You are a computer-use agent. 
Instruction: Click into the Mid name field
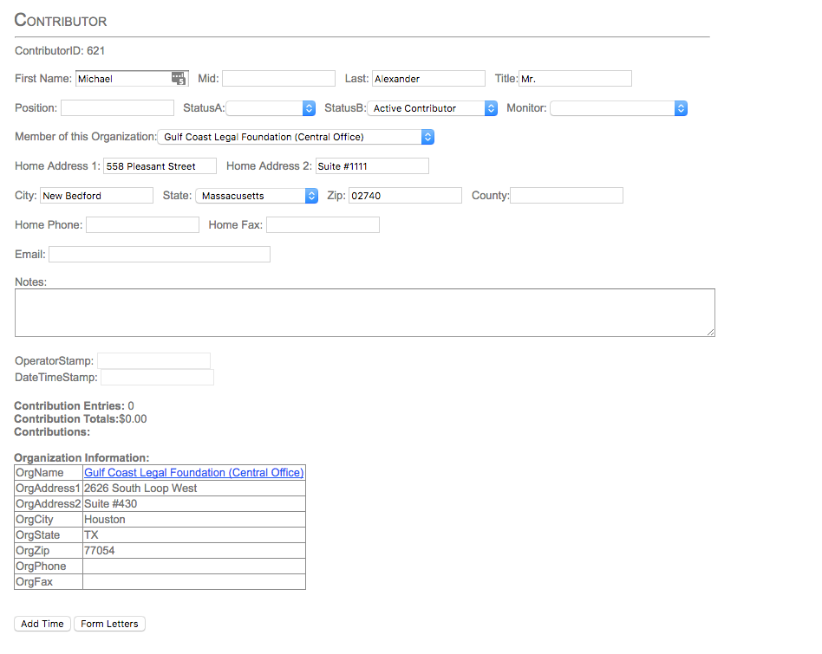[x=278, y=79]
